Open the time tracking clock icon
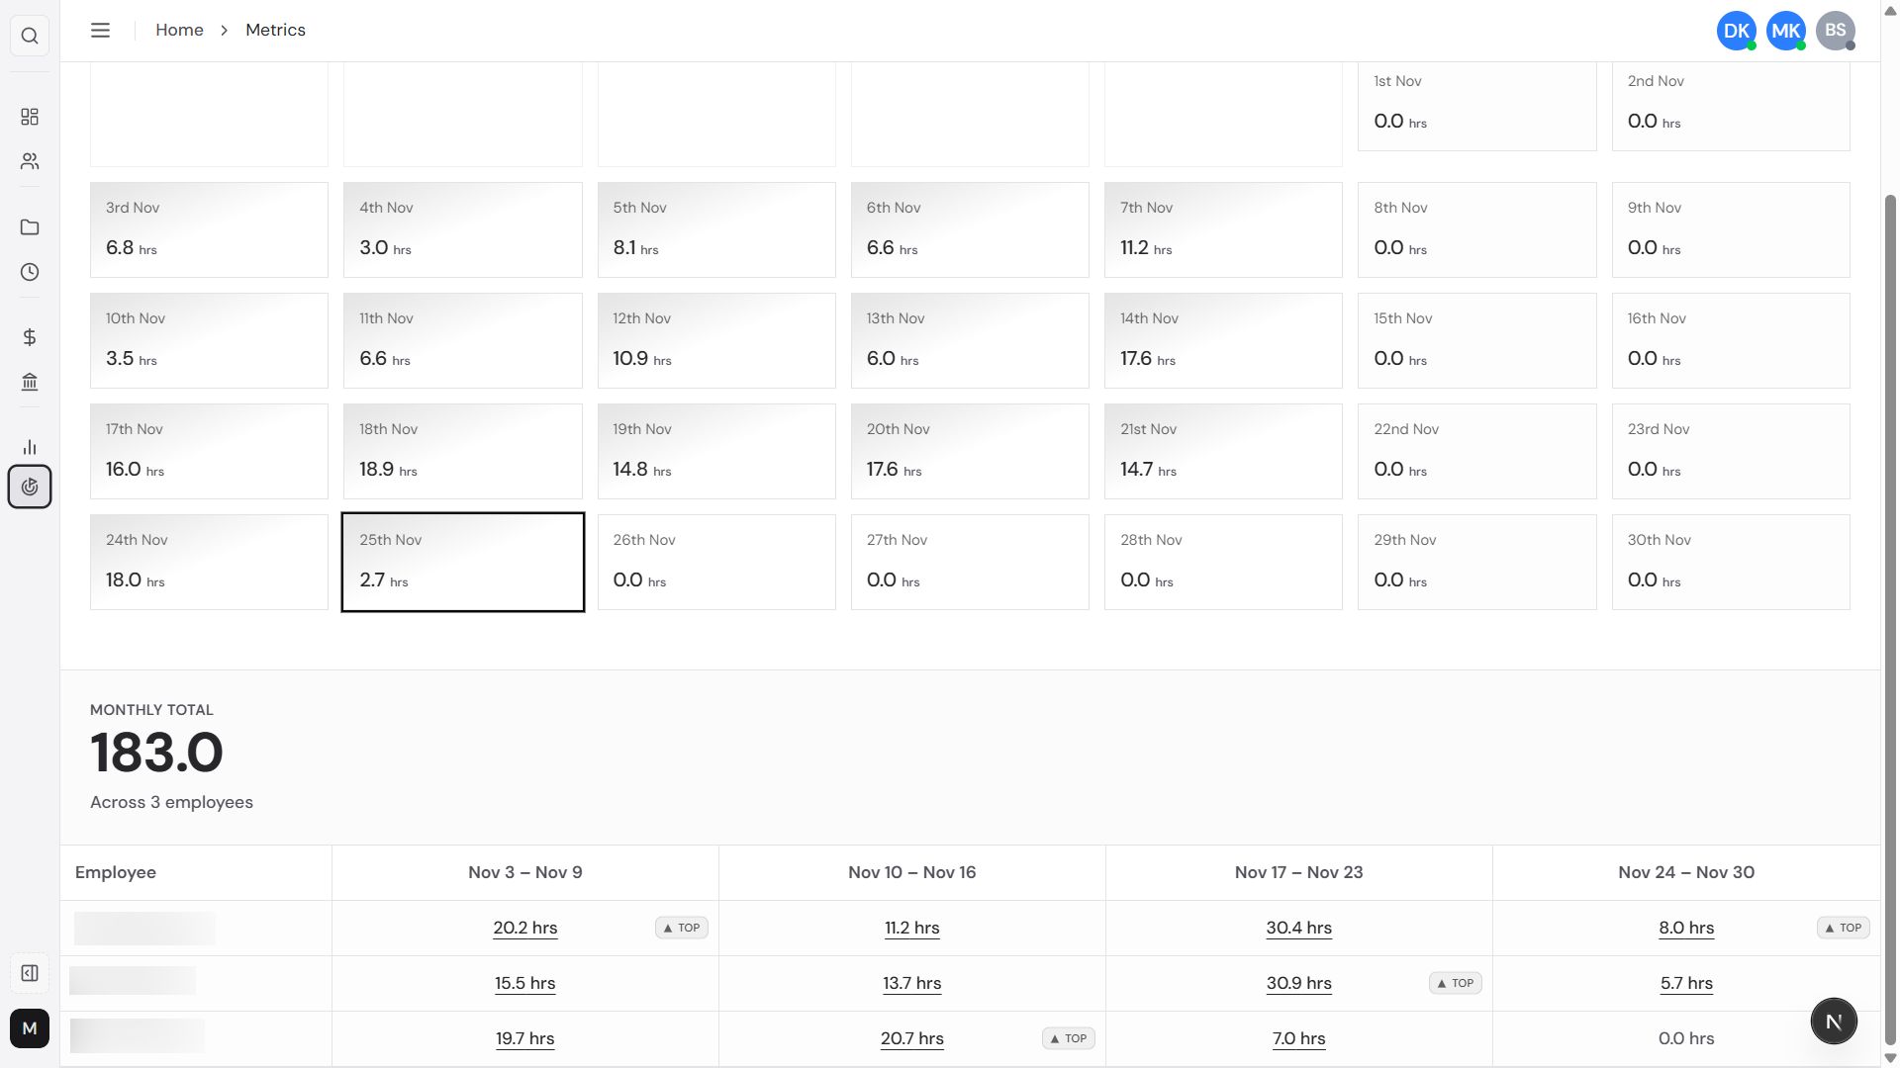Screen dimensions: 1900x1068 (29, 272)
